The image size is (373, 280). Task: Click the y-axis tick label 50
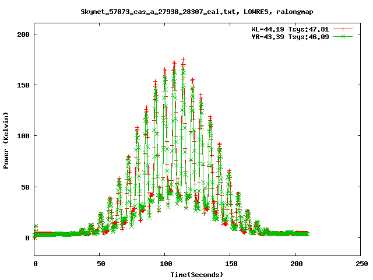point(25,187)
